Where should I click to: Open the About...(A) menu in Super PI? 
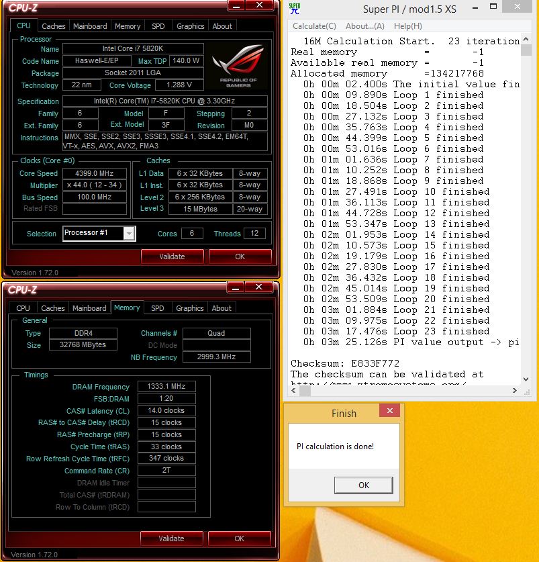click(365, 26)
